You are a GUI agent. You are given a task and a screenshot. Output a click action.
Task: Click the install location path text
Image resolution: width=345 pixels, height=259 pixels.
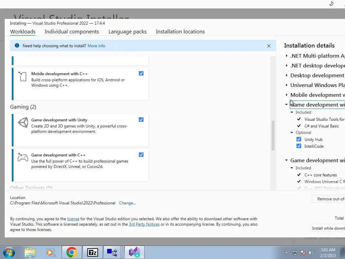tap(63, 203)
